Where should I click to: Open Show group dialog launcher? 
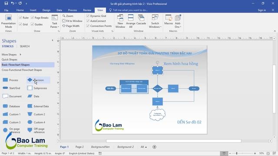click(59, 31)
